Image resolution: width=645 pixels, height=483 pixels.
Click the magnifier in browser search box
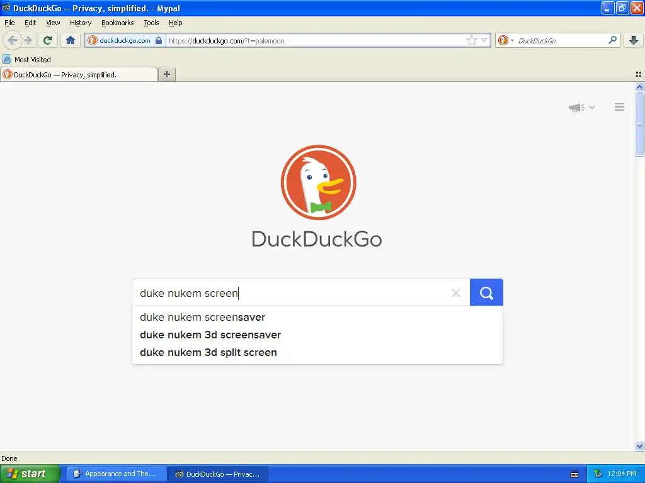click(612, 40)
